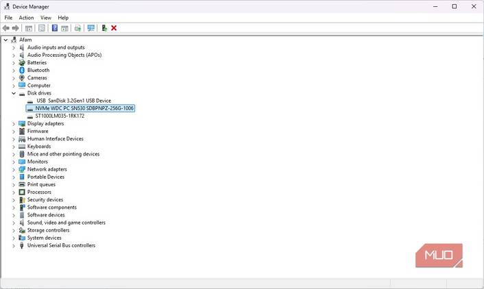Click the Bluetooth category icon
484x289 pixels.
tap(22, 71)
